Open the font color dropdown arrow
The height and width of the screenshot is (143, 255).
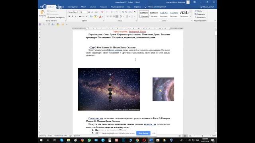tap(102, 16)
